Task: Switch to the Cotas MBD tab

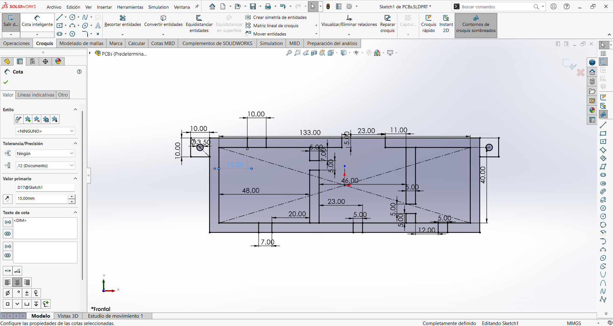Action: point(163,43)
